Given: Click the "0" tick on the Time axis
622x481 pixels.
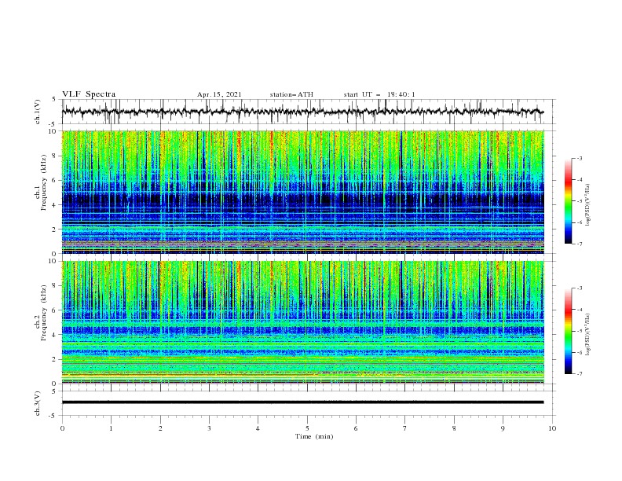Looking at the screenshot, I should (x=62, y=428).
